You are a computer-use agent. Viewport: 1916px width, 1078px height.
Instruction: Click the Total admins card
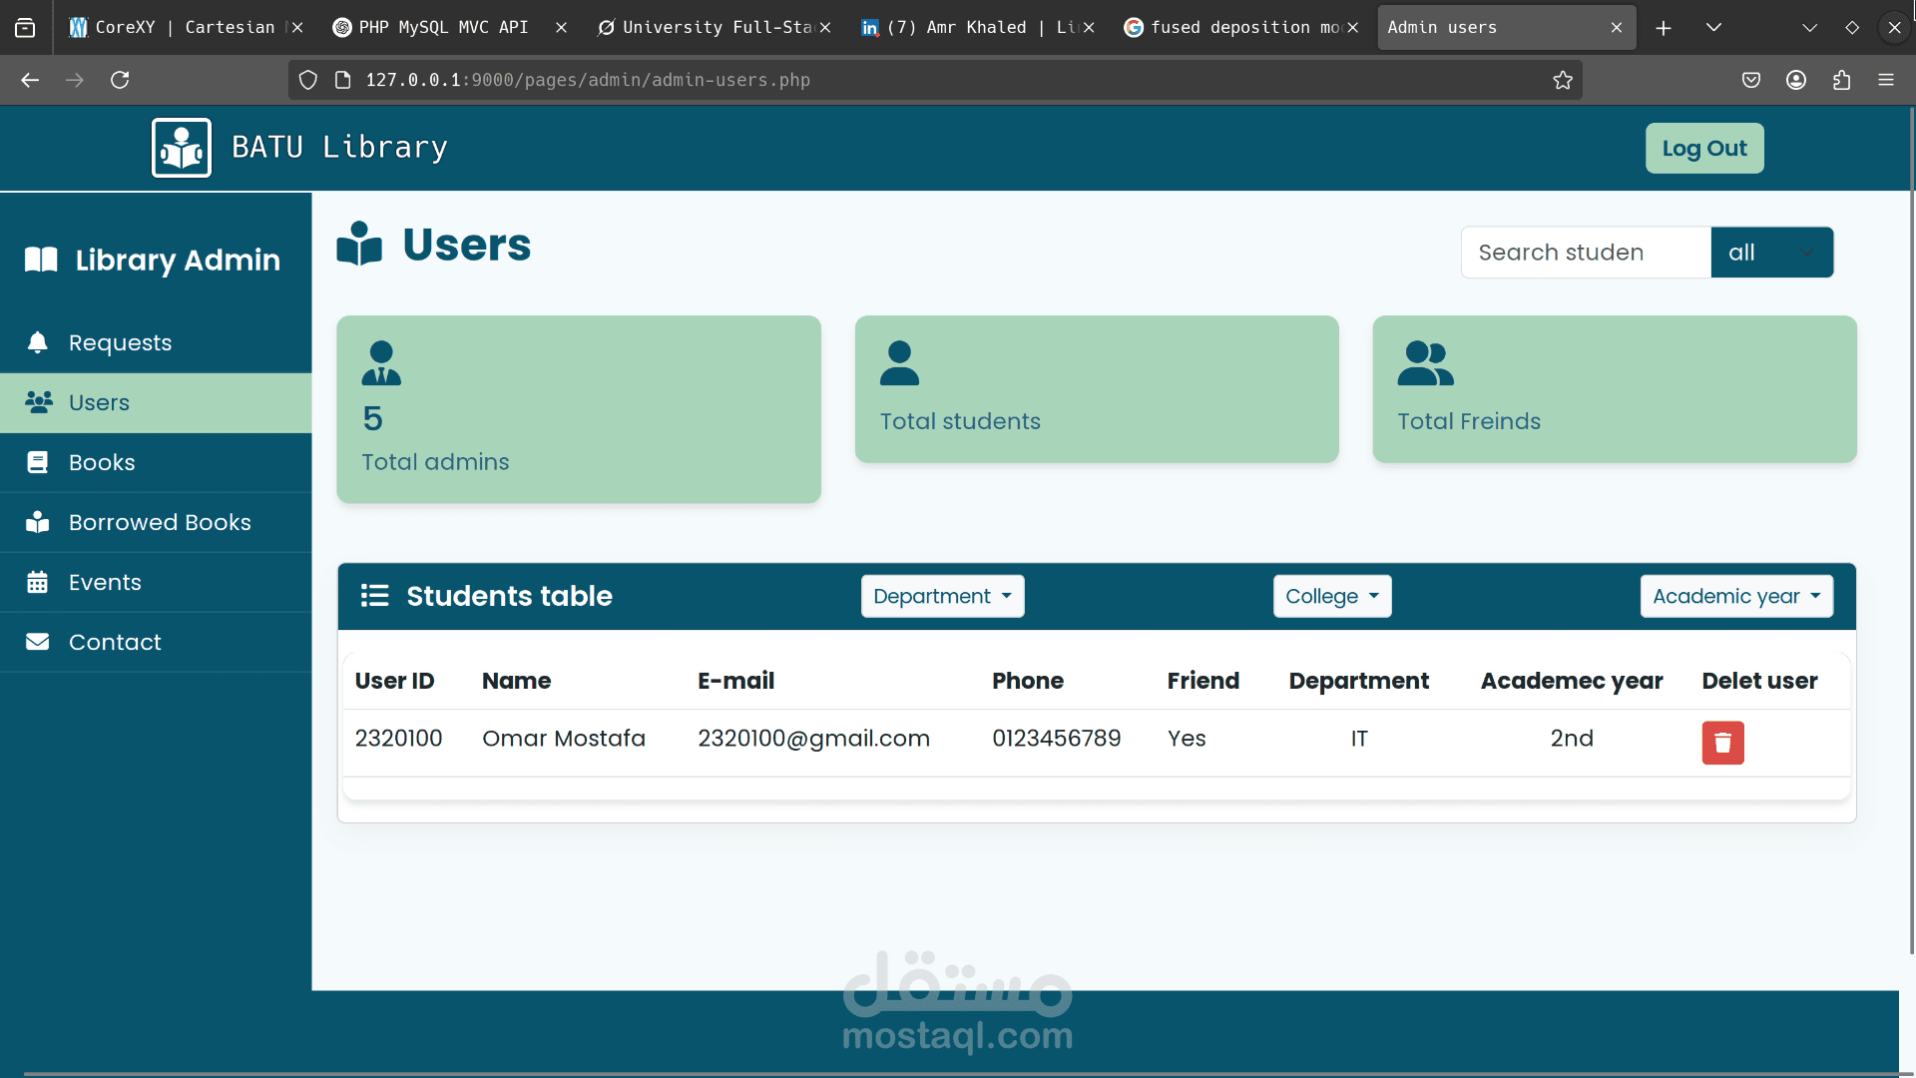579,409
